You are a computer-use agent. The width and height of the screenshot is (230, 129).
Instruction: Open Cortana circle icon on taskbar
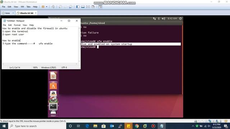[70, 126]
